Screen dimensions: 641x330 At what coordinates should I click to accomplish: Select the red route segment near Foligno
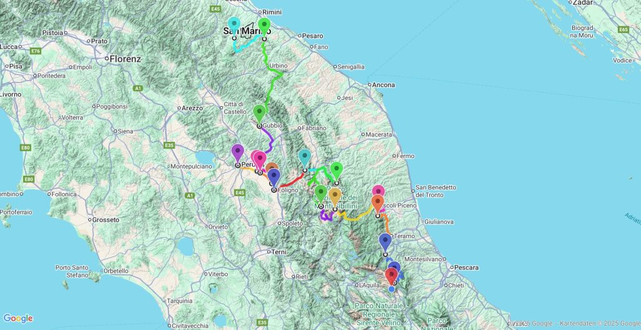coord(291,182)
